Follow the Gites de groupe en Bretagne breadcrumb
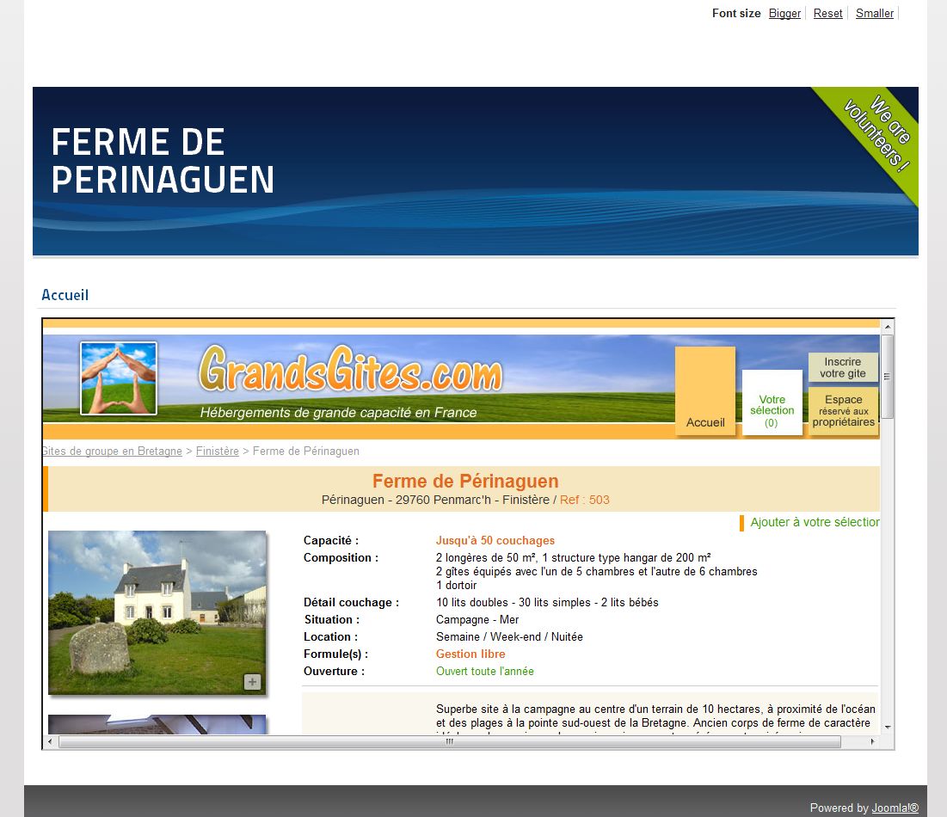The width and height of the screenshot is (947, 817). (112, 451)
